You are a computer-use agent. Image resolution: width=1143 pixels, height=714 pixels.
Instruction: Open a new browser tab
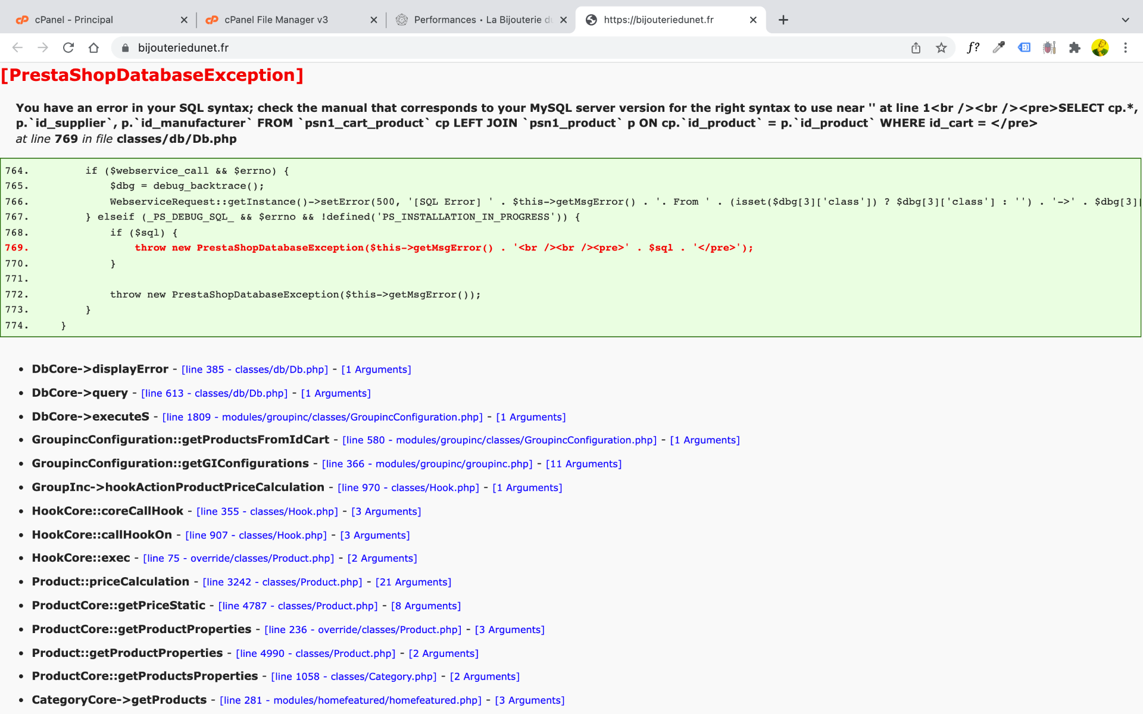coord(783,20)
